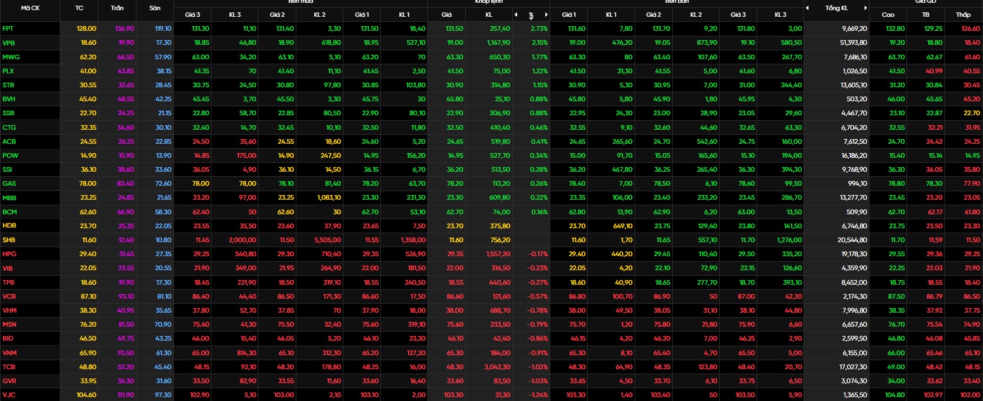
Task: Click the Cao high price column header
Action: tap(888, 15)
